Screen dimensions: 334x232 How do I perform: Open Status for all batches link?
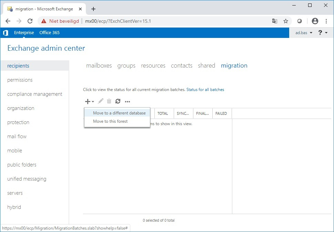click(205, 90)
